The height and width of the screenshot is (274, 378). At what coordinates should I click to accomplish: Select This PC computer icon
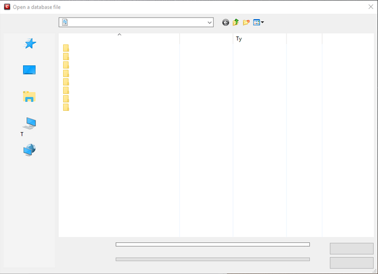(30, 123)
